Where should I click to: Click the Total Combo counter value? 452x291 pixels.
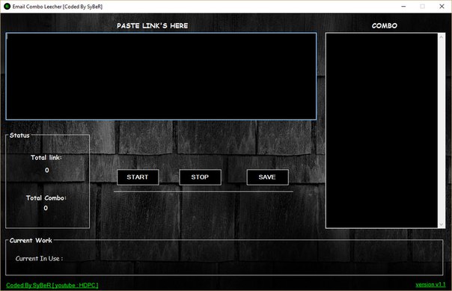pyautogui.click(x=46, y=208)
